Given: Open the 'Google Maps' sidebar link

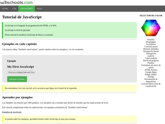Looking at the screenshot, I should point(151,72).
